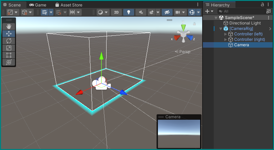Click the tool handle rotation global button

click(x=27, y=12)
